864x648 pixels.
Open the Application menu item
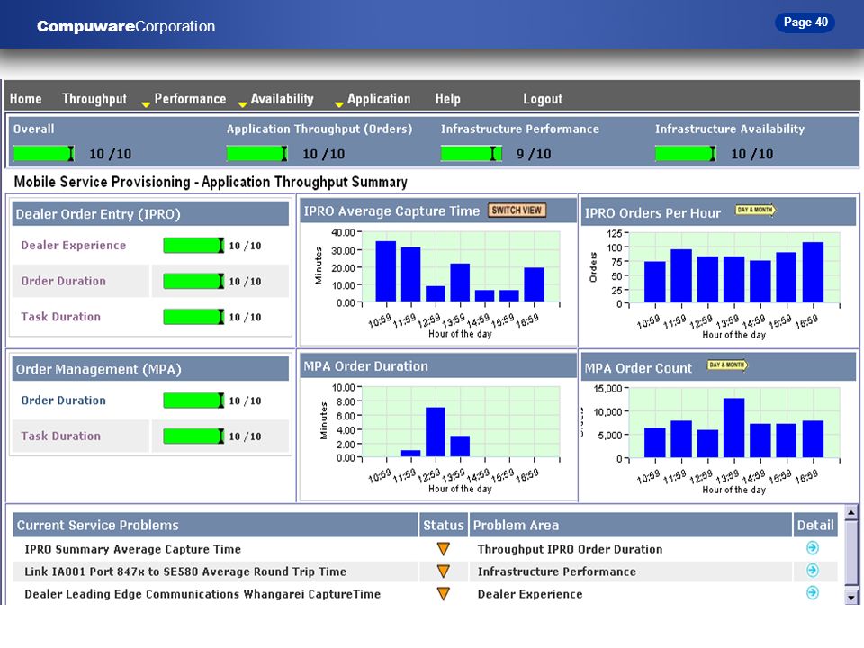(x=379, y=99)
